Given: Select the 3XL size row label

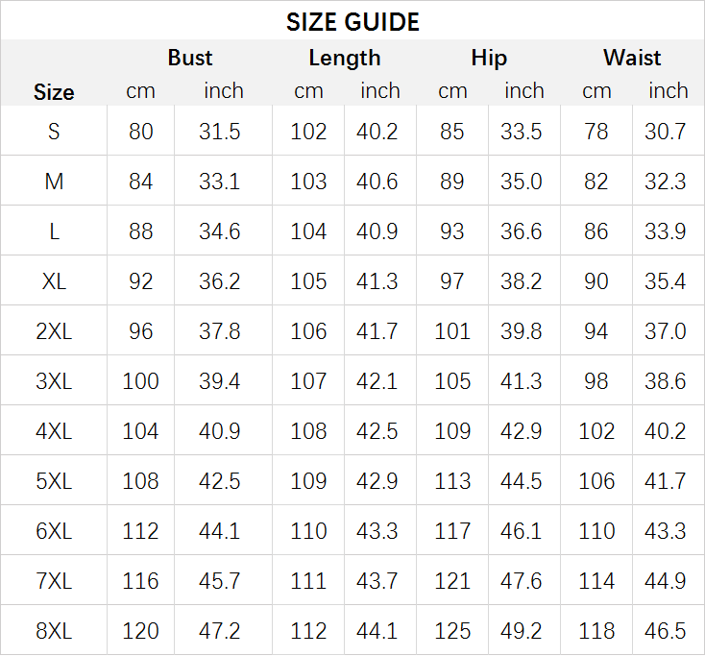Looking at the screenshot, I should (x=54, y=381).
